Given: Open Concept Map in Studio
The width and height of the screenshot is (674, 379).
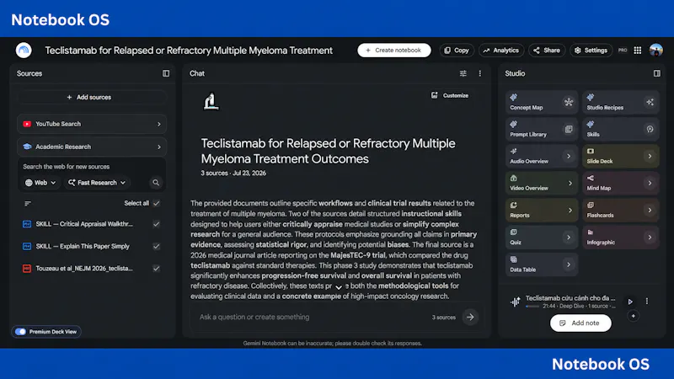Looking at the screenshot, I should click(x=542, y=102).
